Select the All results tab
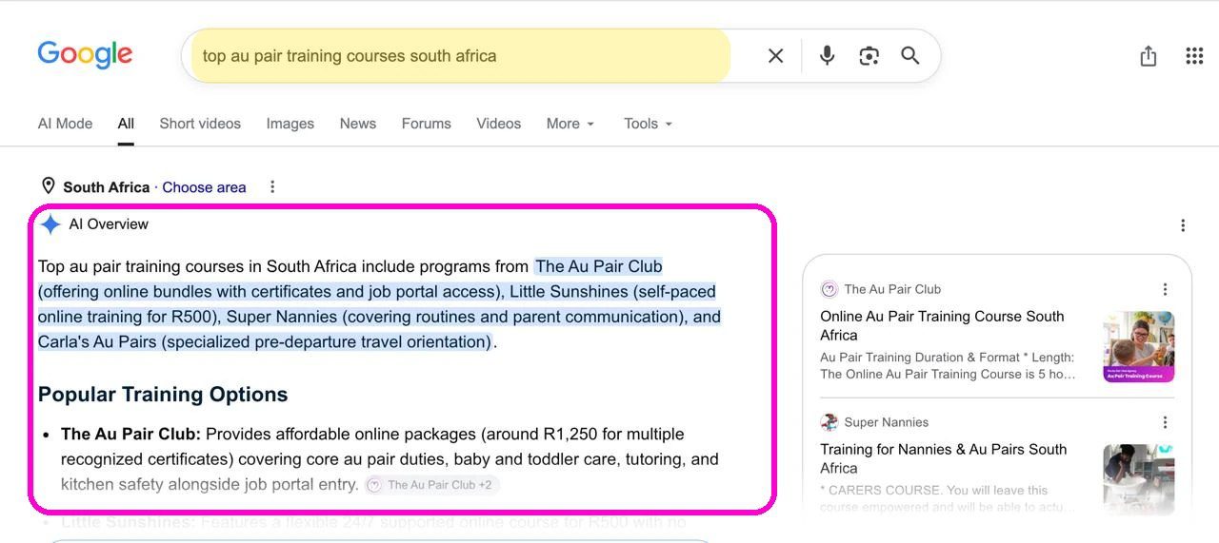 [x=126, y=124]
